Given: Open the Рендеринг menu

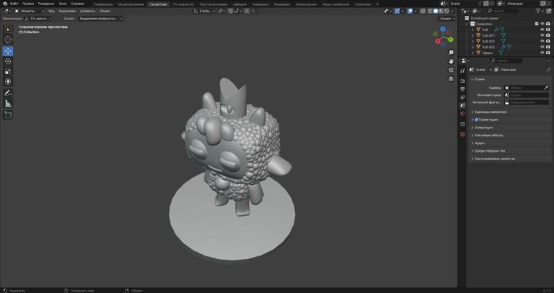Looking at the screenshot, I should (46, 3).
